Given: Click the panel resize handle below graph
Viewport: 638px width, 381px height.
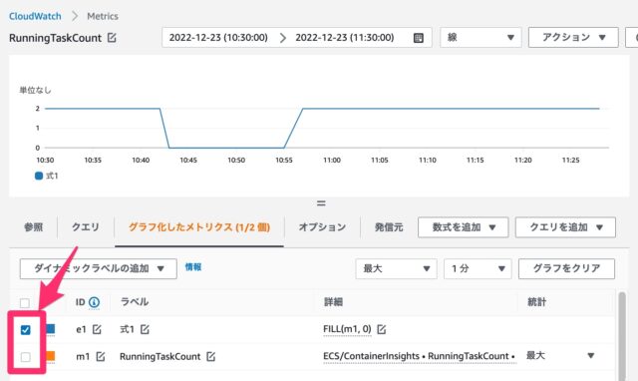Looking at the screenshot, I should [x=321, y=203].
